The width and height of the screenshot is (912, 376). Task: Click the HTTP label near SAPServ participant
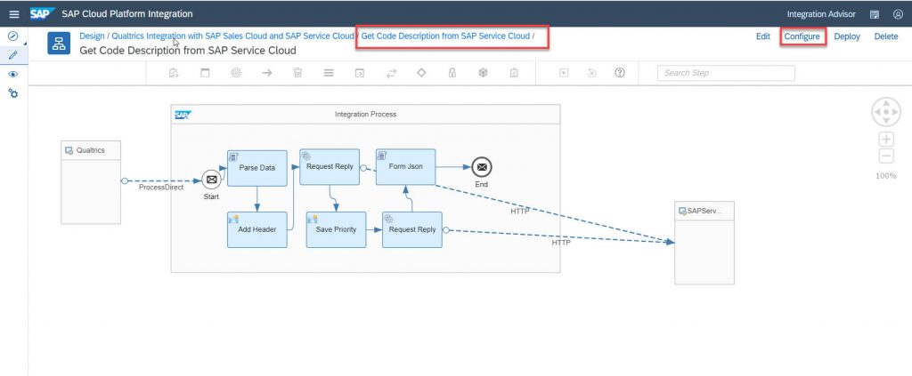561,243
